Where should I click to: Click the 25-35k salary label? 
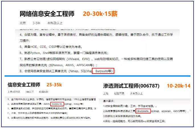54,85
